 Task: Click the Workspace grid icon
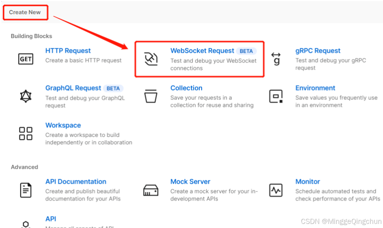[26, 133]
